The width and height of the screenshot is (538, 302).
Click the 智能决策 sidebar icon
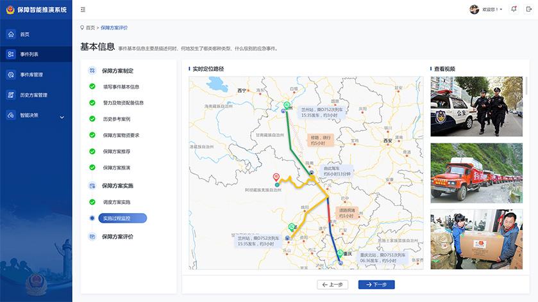[11, 115]
